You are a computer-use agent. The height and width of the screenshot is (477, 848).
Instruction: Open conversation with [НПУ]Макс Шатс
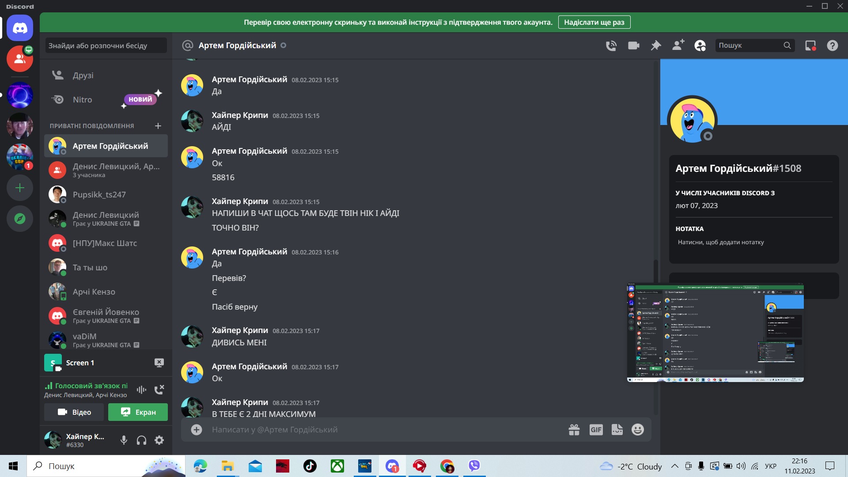coord(106,243)
